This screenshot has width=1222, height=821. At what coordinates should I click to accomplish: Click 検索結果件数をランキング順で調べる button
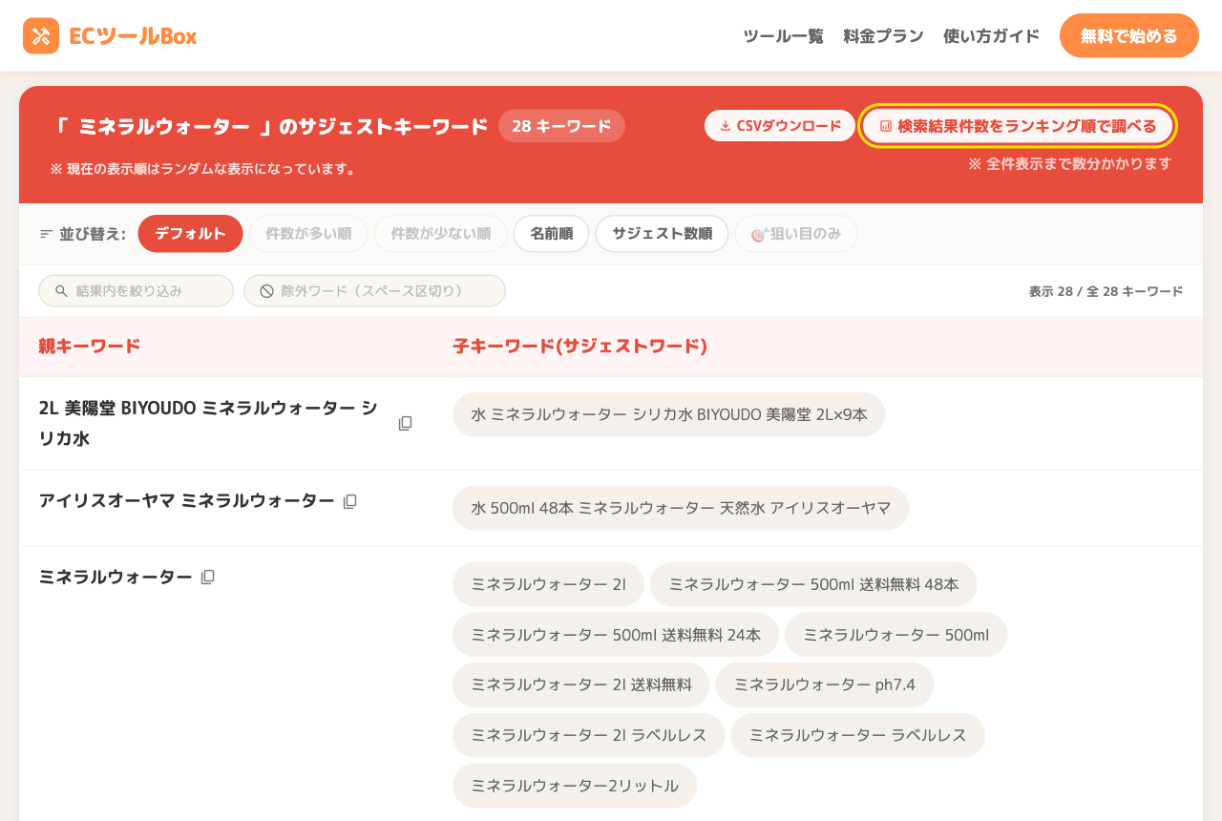(1018, 126)
